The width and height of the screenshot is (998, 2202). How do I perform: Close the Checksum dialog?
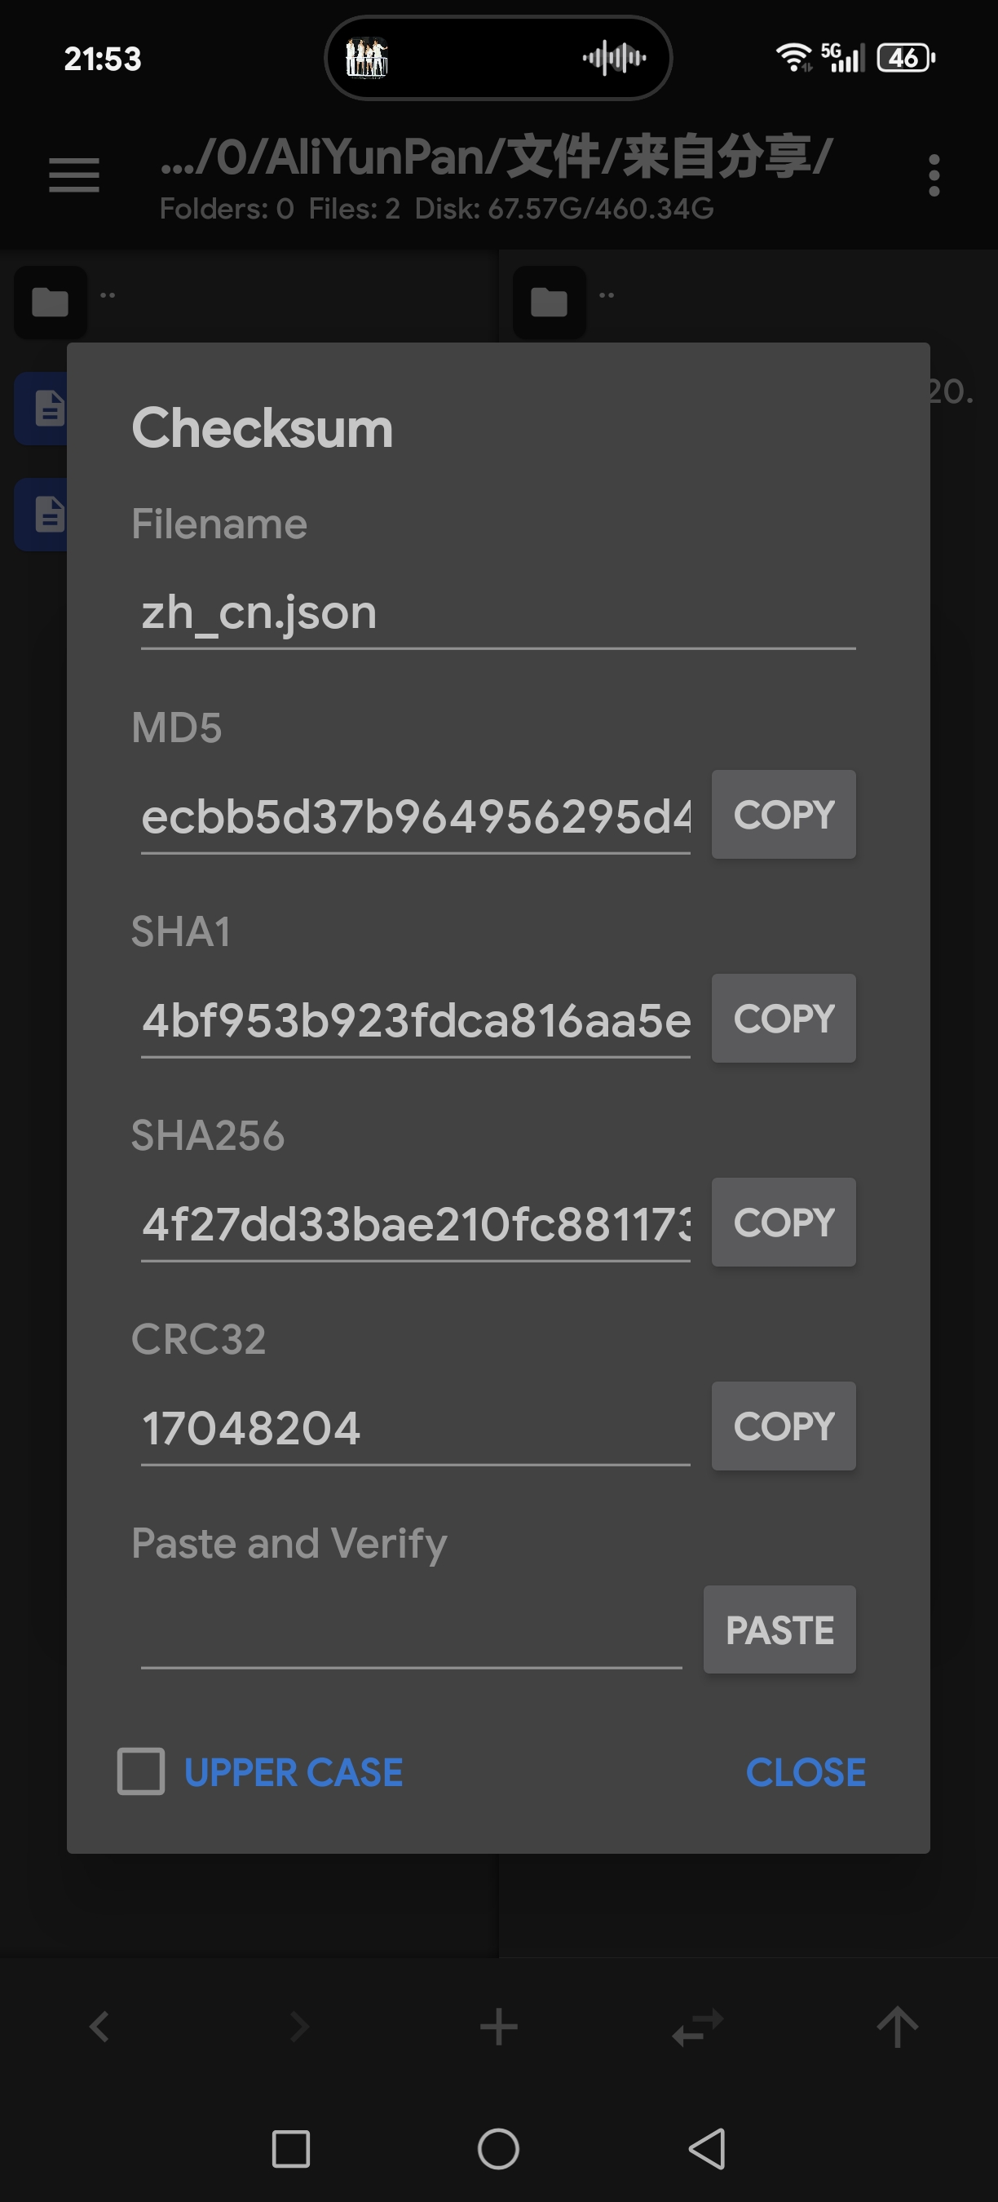point(806,1772)
